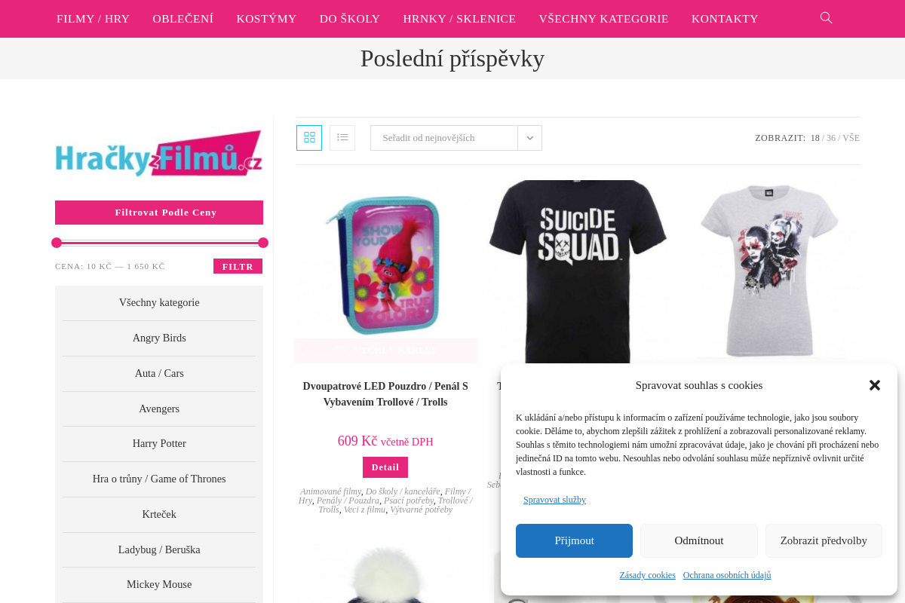Viewport: 905px width, 603px height.
Task: Switch to grid view layout
Action: 309,138
